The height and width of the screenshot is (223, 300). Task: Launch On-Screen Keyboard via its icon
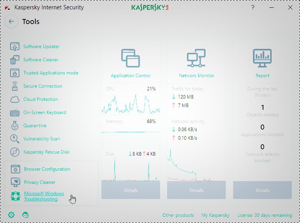(14, 112)
